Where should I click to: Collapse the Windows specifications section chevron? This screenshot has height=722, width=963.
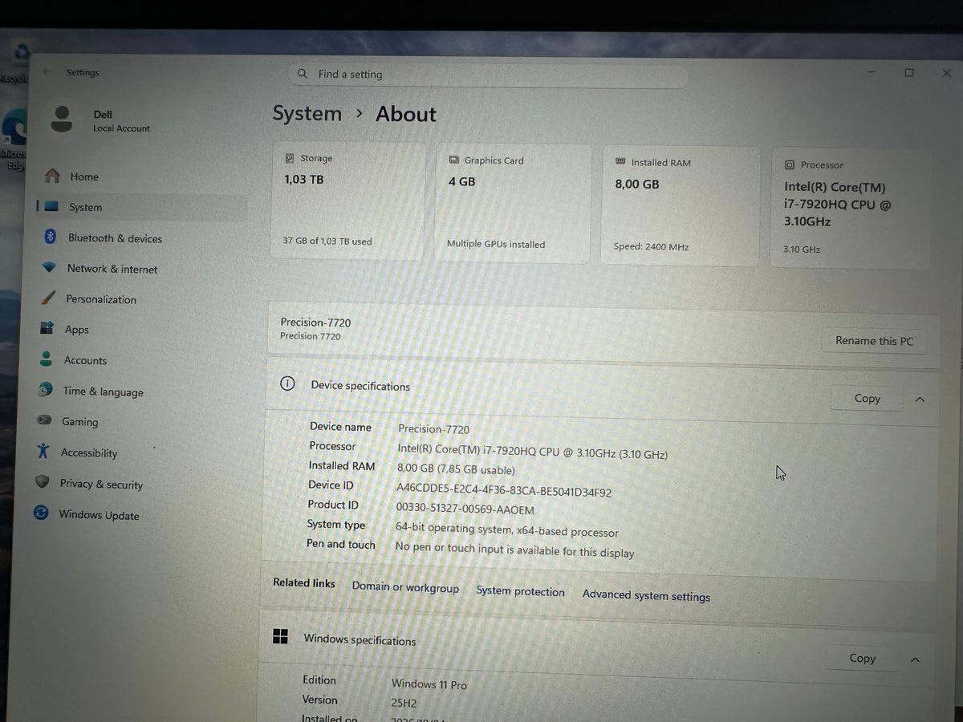pos(915,659)
